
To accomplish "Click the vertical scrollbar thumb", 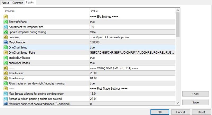I will point(178,25).
